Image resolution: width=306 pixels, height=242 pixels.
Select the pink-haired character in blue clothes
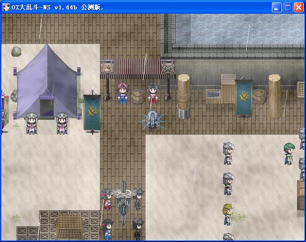tap(122, 93)
